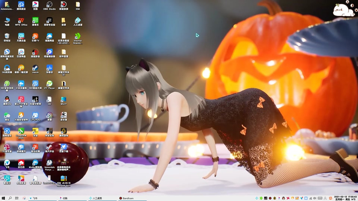
Task: Switch to 人工桌面 taskbar window
Action: 102,198
